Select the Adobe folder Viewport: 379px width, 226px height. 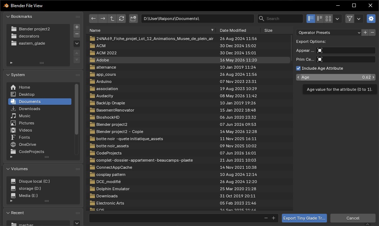pos(189,60)
